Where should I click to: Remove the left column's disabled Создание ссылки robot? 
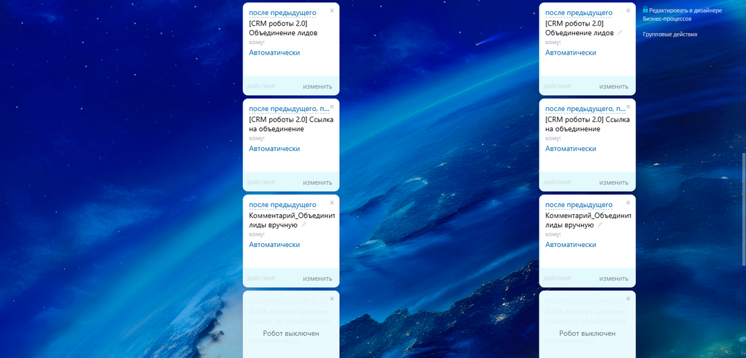332,298
